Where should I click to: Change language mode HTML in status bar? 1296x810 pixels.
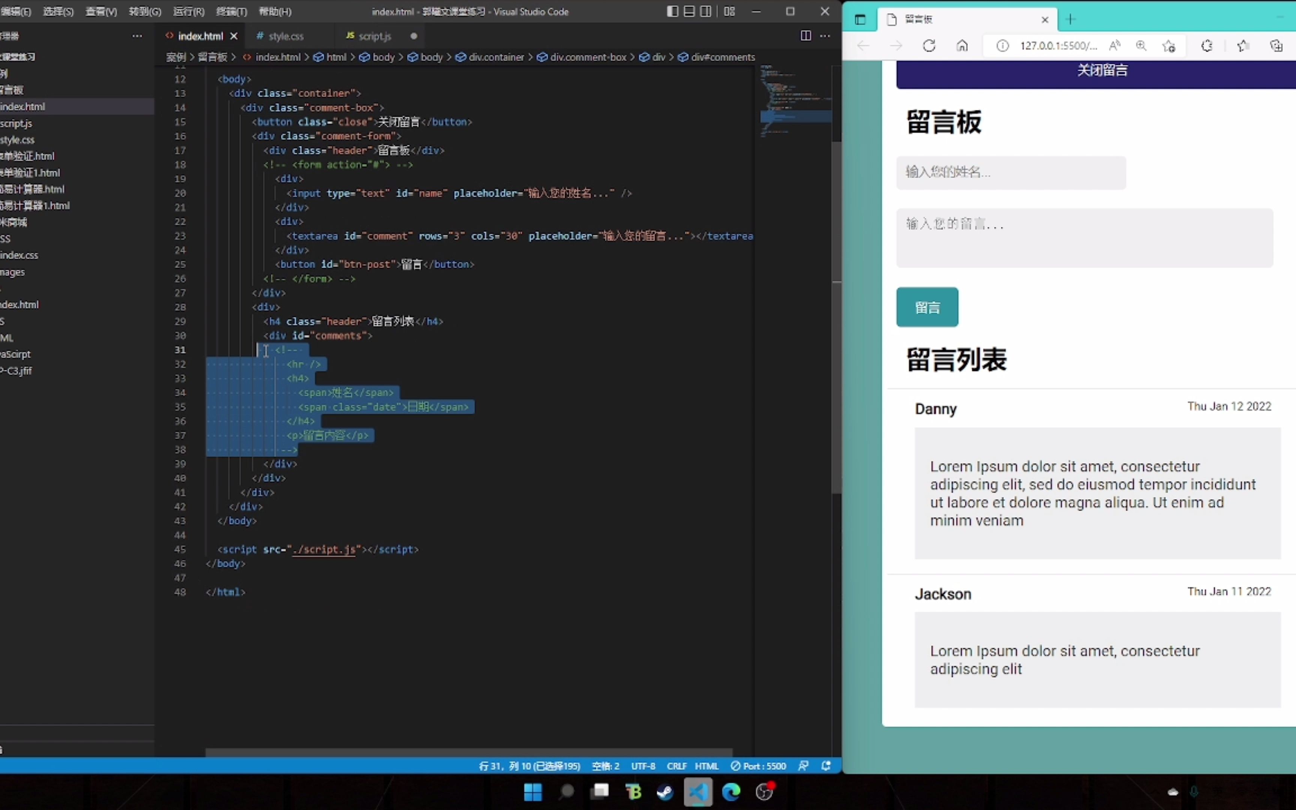(x=706, y=766)
